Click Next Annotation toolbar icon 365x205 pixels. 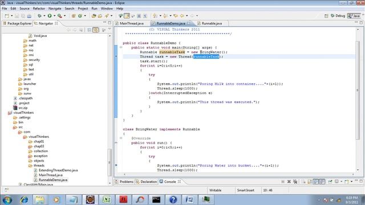point(155,16)
